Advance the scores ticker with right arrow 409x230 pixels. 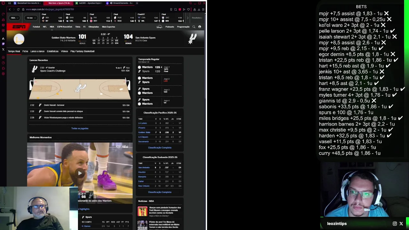point(188,18)
